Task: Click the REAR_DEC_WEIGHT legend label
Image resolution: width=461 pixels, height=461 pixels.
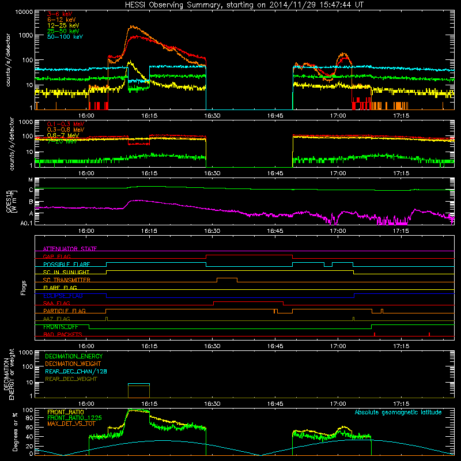Action: [71, 379]
